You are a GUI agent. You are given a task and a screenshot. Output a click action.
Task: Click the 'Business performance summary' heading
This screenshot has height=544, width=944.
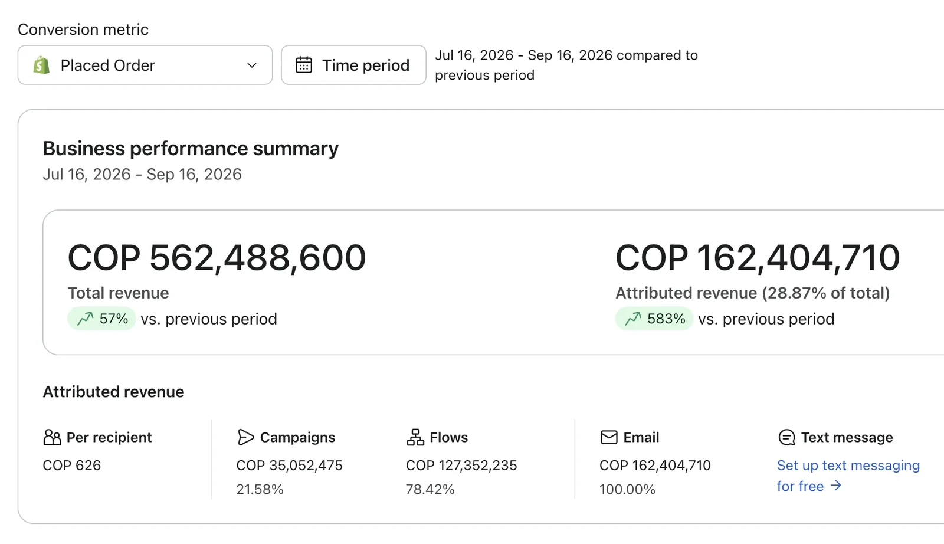[191, 149]
